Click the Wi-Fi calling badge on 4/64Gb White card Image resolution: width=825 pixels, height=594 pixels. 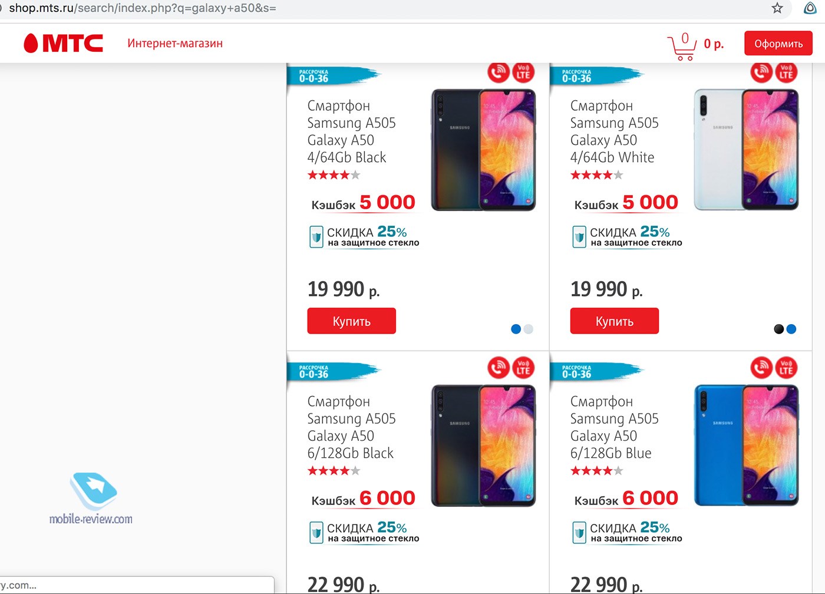[x=761, y=72]
